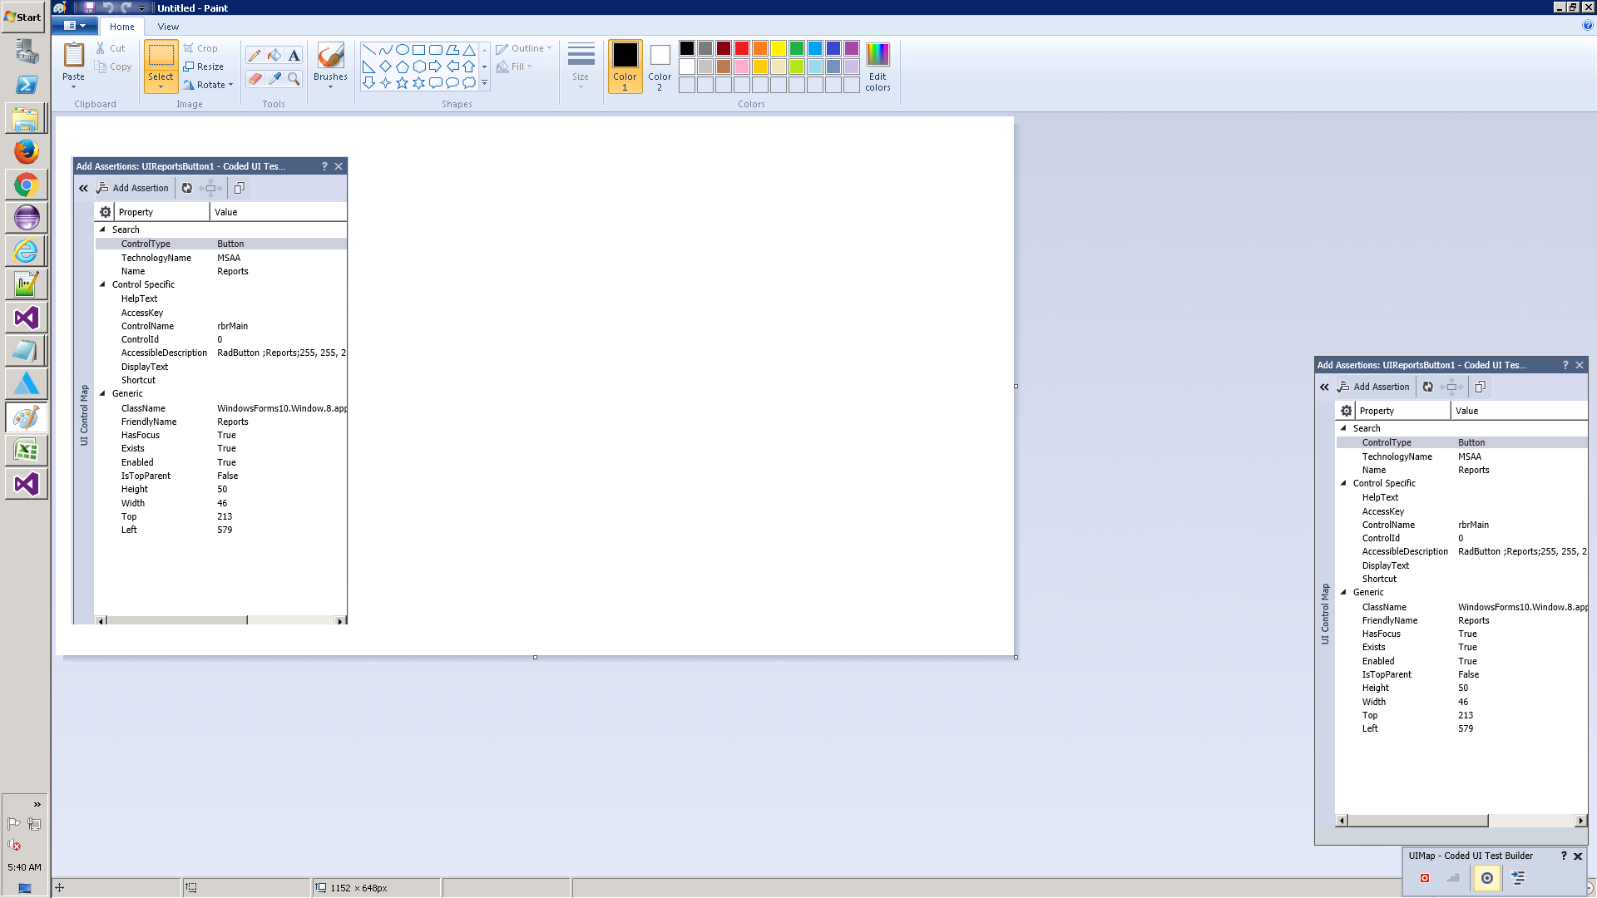Start recording in Coded UI Test Builder

click(x=1425, y=878)
